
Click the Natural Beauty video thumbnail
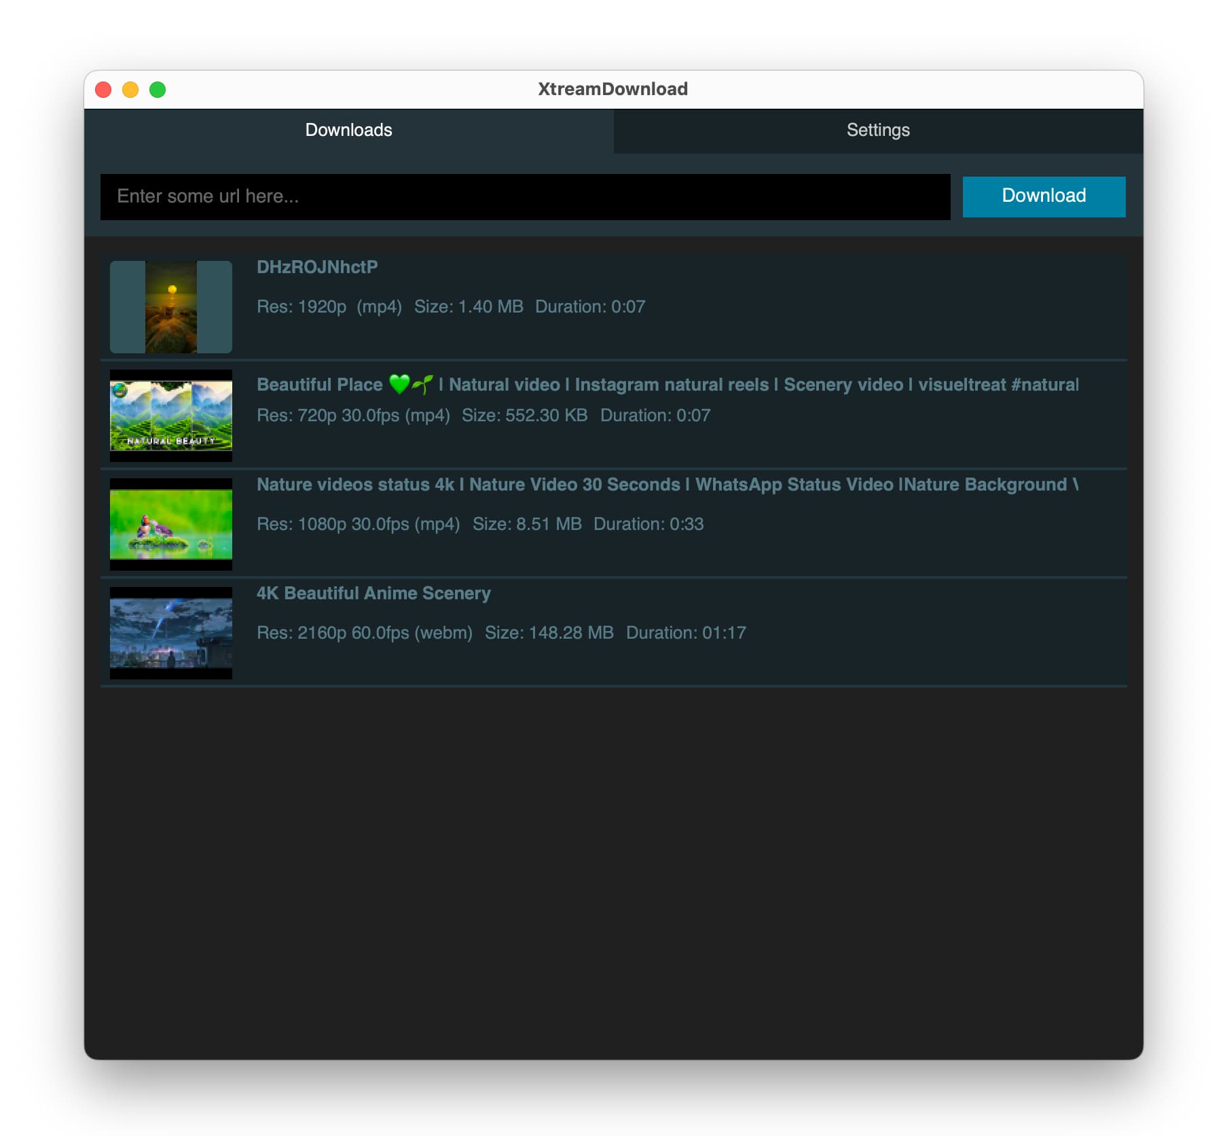[171, 416]
